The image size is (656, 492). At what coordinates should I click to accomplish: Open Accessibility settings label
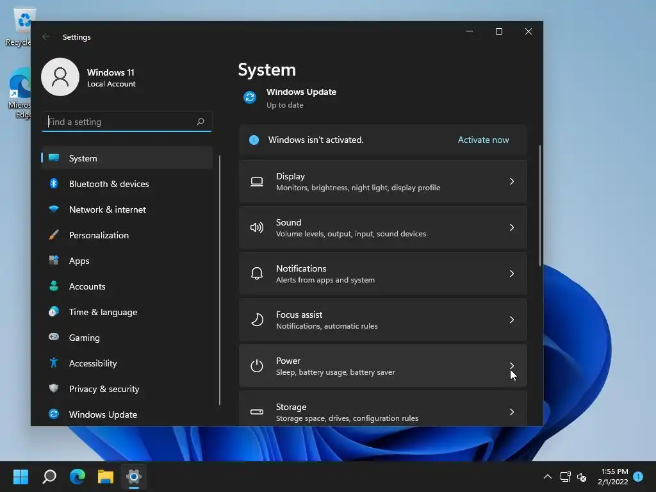[x=93, y=363]
